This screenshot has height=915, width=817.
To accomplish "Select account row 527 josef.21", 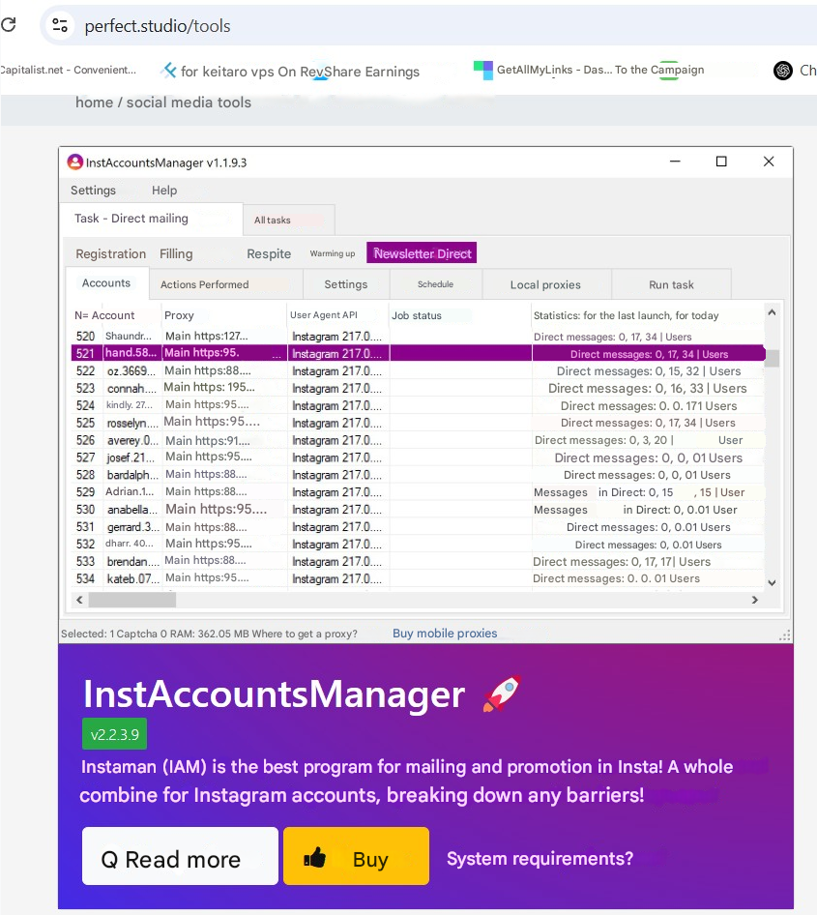I will click(x=418, y=457).
